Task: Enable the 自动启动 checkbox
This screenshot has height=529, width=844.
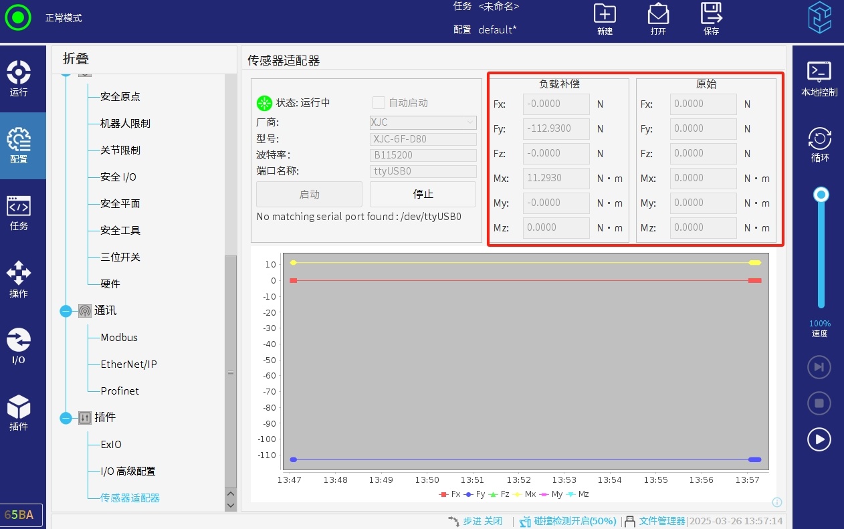Action: point(379,102)
